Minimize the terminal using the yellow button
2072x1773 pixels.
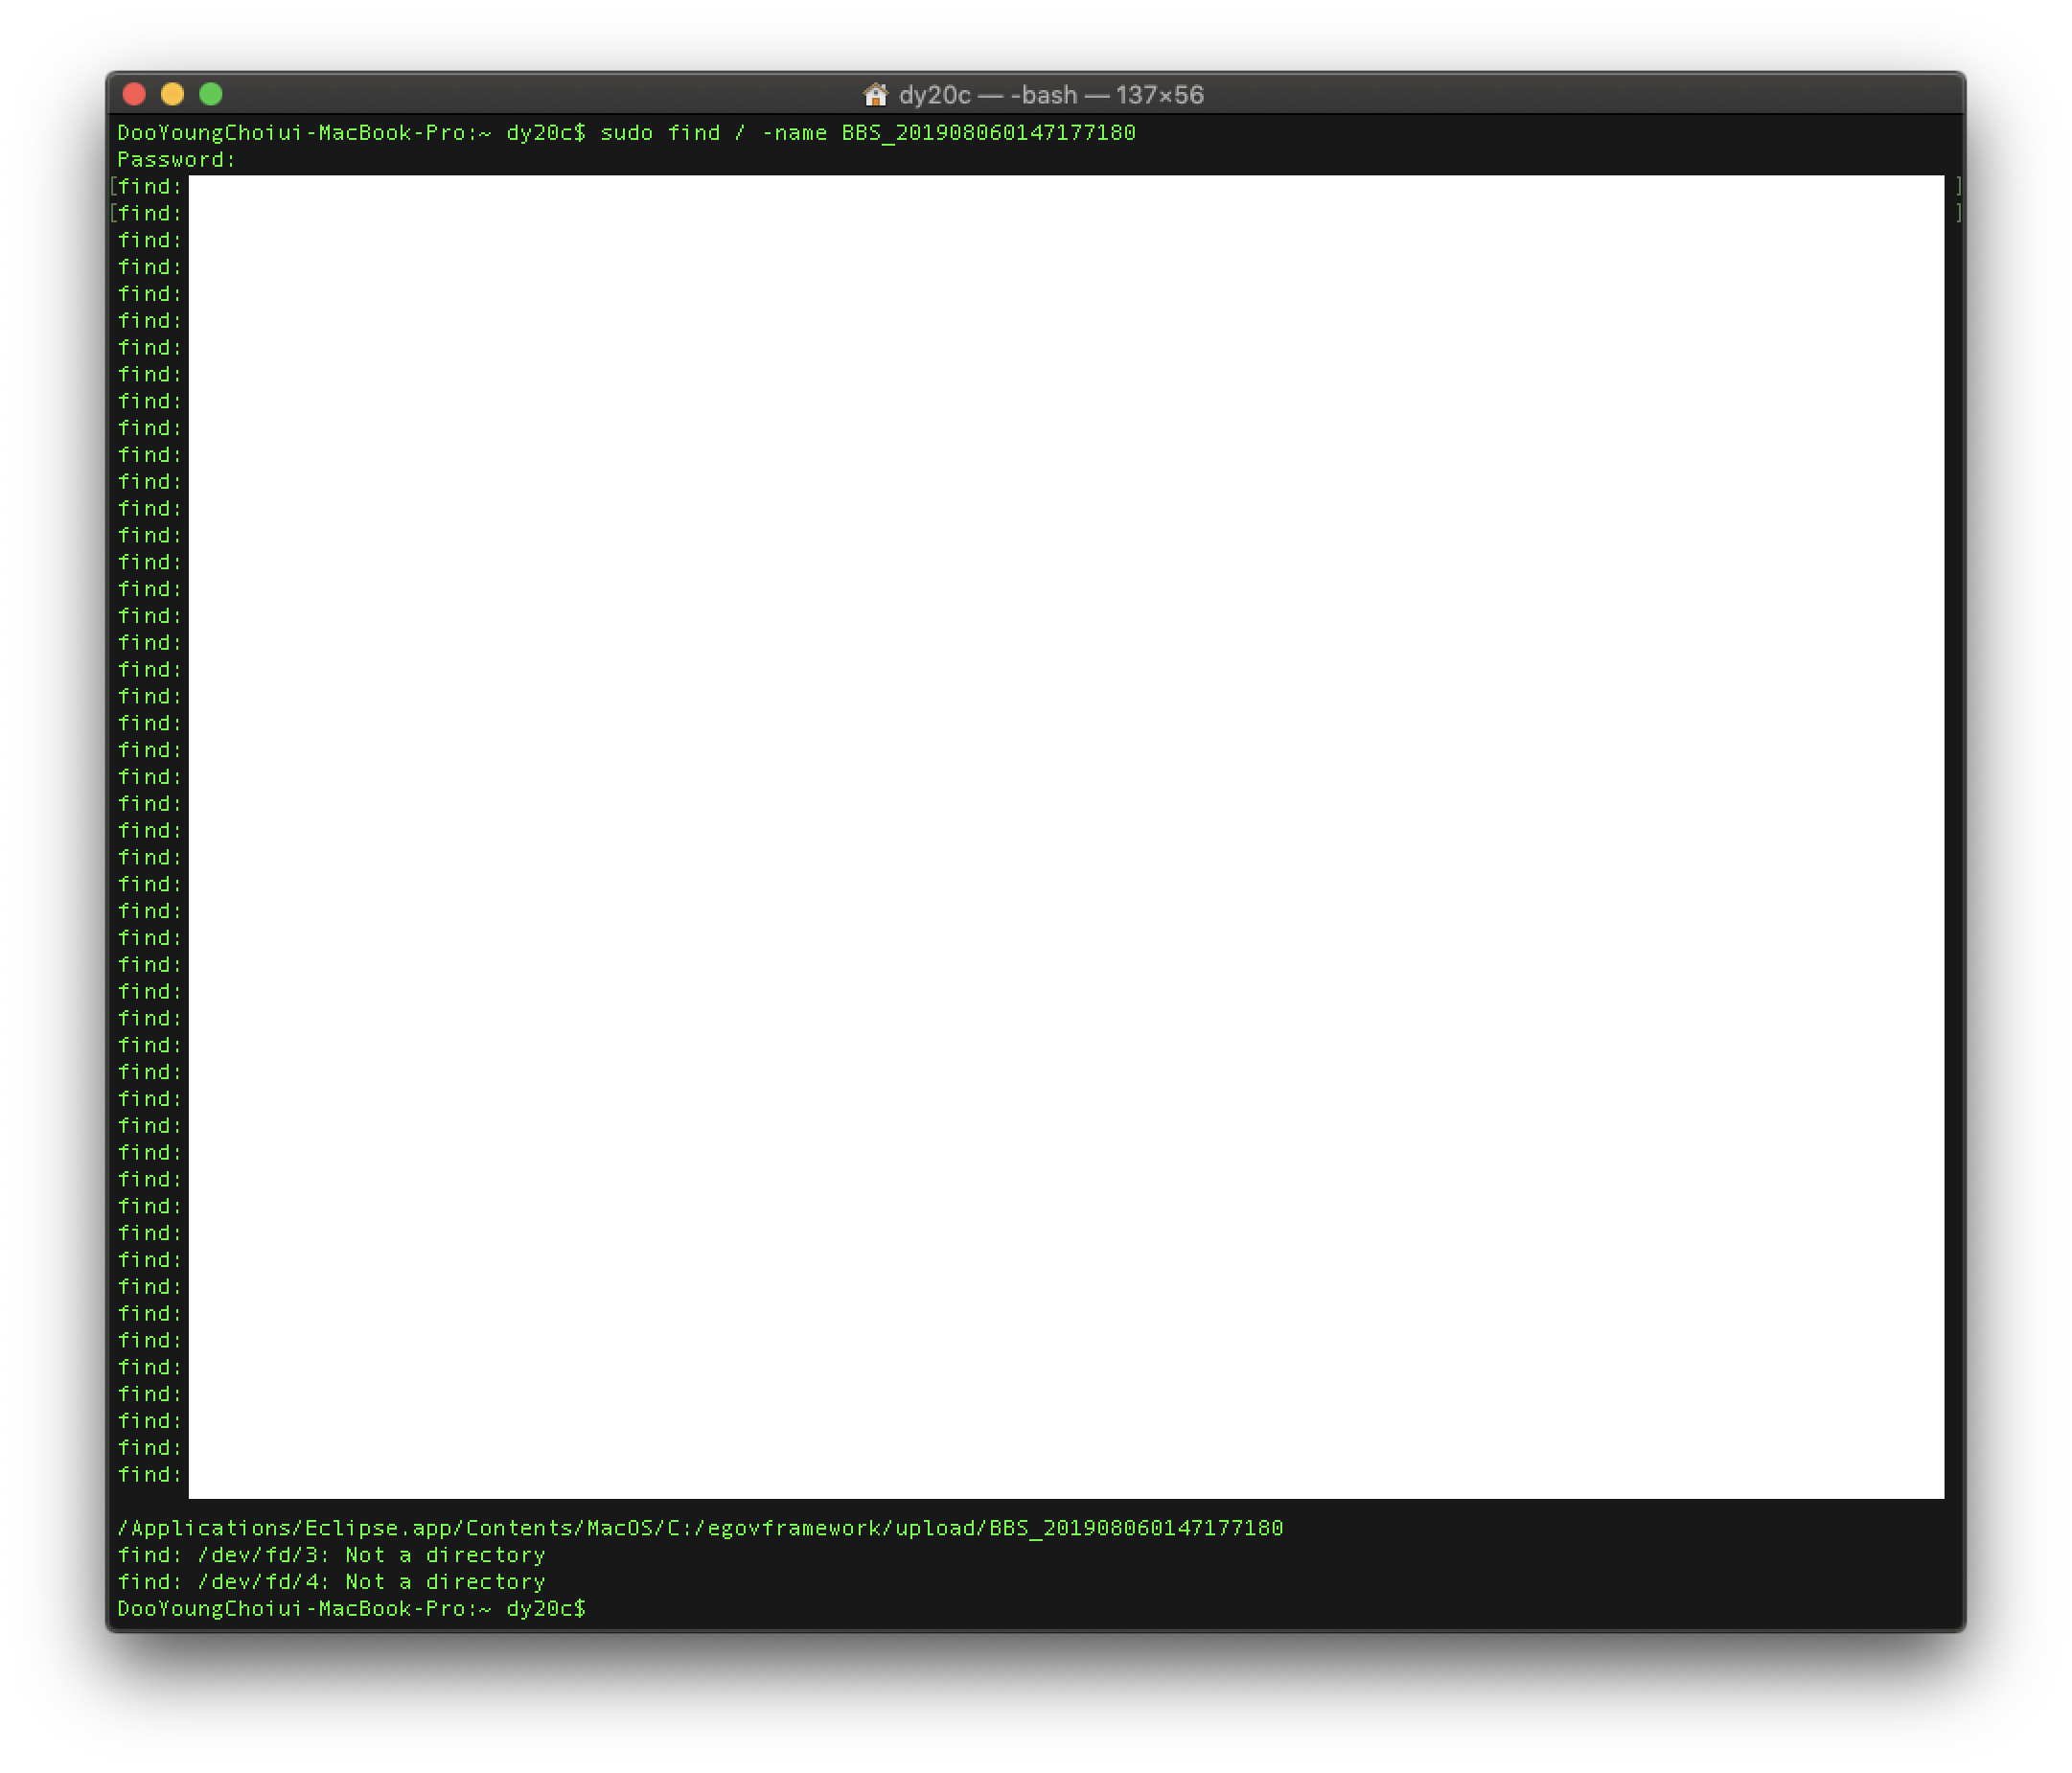[x=172, y=94]
